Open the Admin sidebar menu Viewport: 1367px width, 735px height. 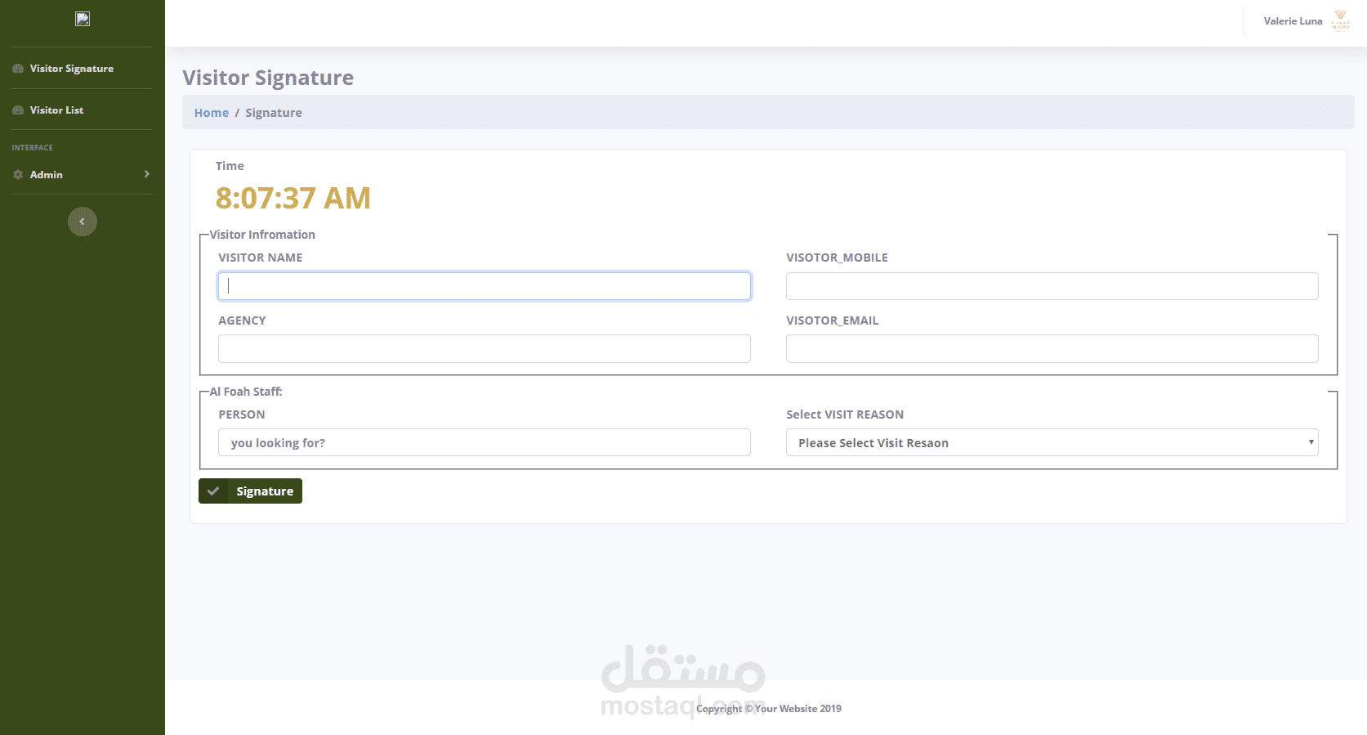pos(82,174)
